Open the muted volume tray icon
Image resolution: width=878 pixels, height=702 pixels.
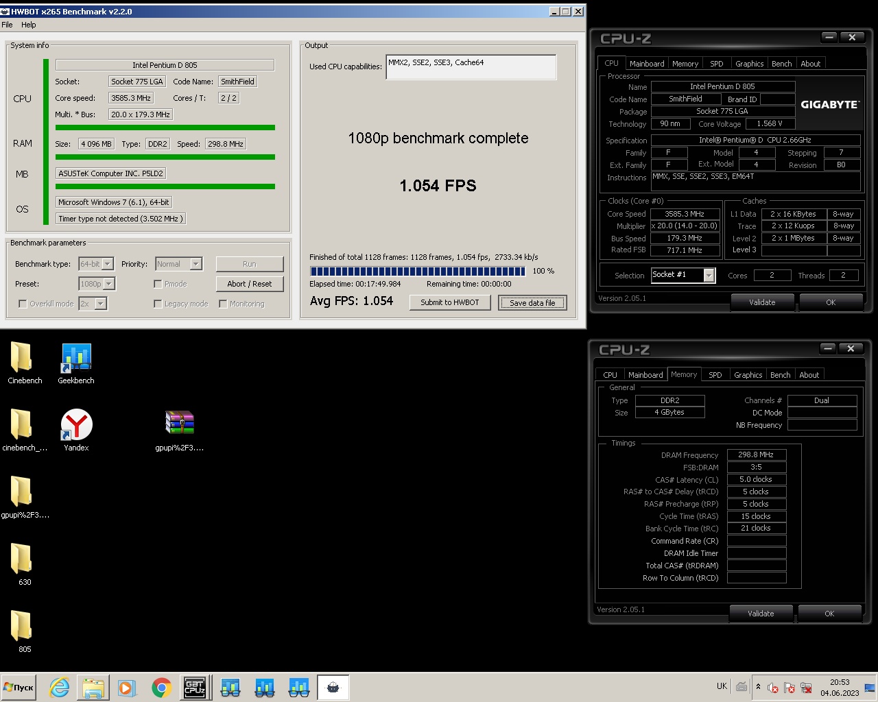click(x=773, y=688)
